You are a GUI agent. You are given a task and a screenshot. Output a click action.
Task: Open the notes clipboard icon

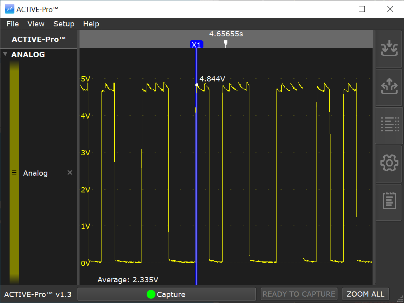click(389, 200)
